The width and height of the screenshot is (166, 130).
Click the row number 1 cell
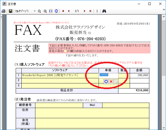(x=19, y=76)
